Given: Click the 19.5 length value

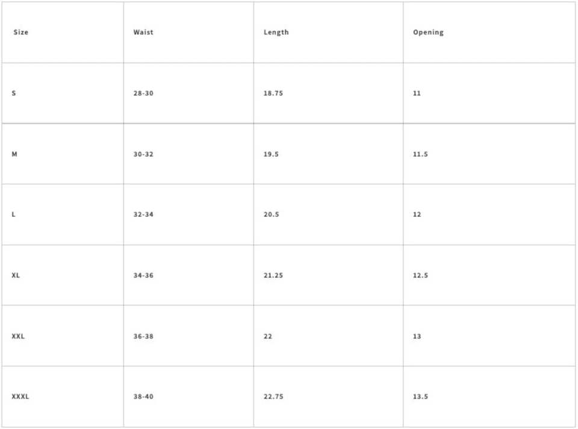Looking at the screenshot, I should [x=271, y=154].
